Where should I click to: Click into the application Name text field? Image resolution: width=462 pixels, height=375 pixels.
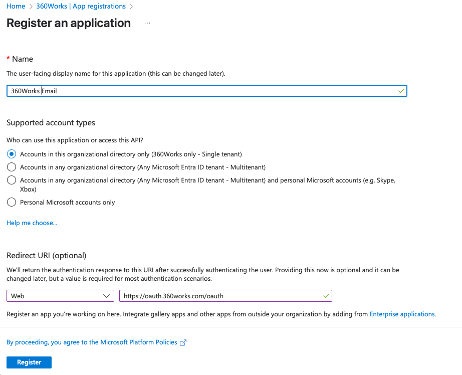(207, 91)
